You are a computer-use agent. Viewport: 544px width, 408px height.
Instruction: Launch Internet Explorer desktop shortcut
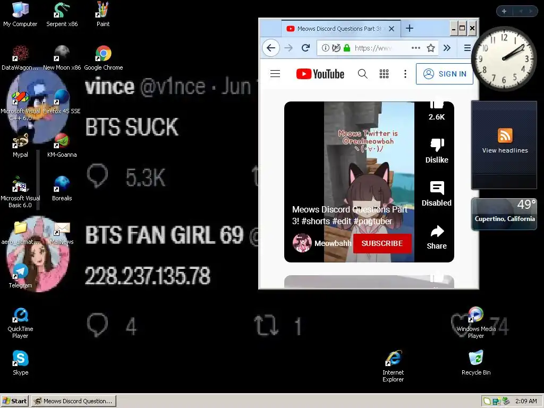pos(393,367)
